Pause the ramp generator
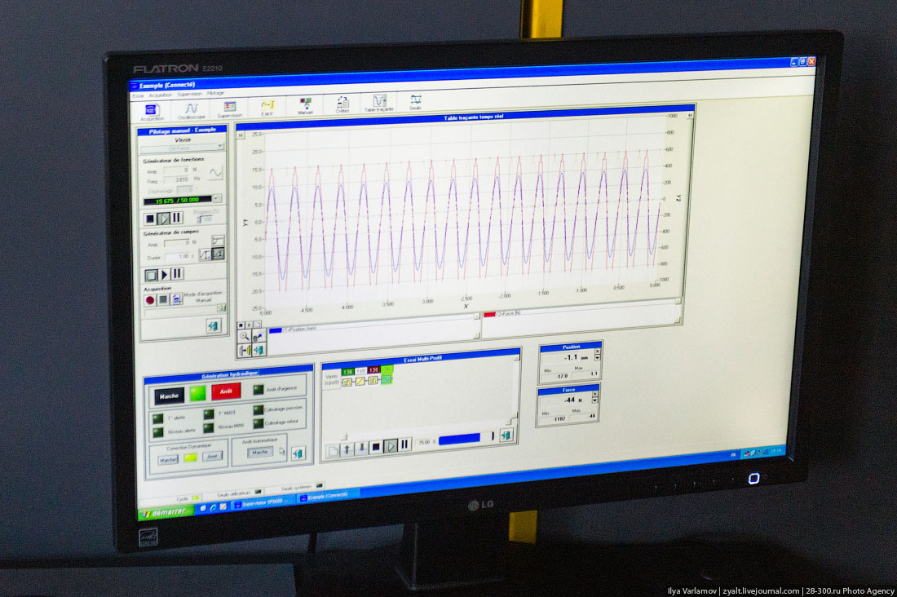This screenshot has height=597, width=897. click(177, 273)
